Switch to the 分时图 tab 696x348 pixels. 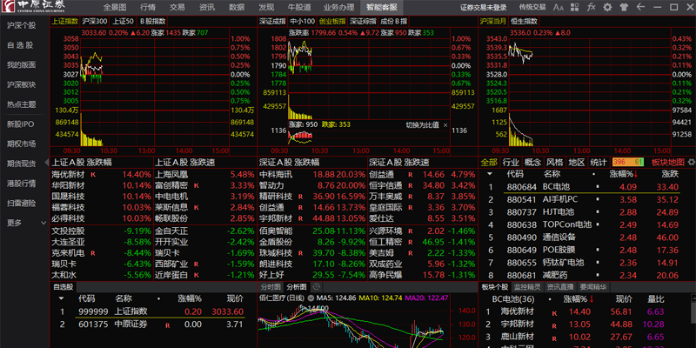(271, 287)
